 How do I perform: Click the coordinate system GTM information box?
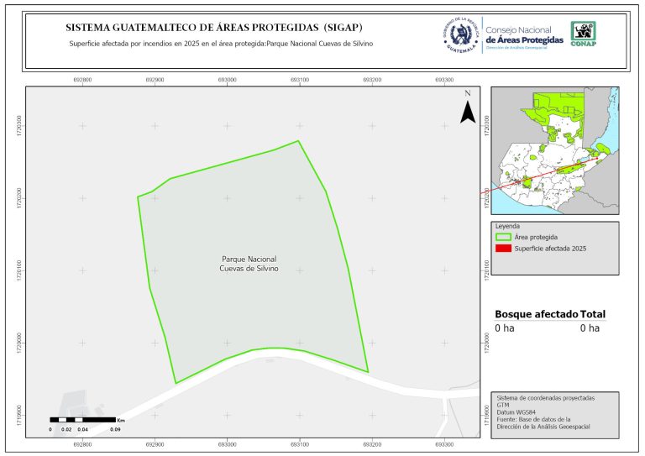point(553,413)
